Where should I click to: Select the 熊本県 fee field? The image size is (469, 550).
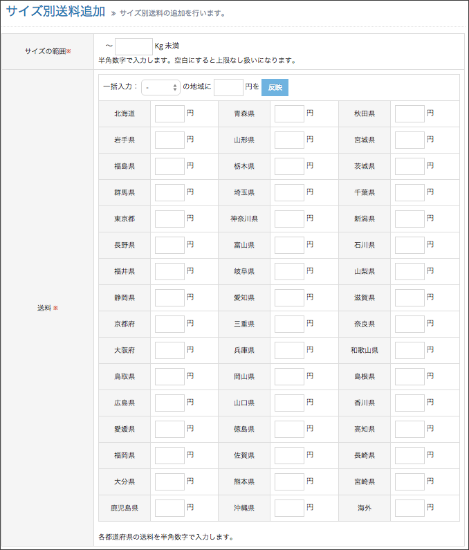[289, 482]
